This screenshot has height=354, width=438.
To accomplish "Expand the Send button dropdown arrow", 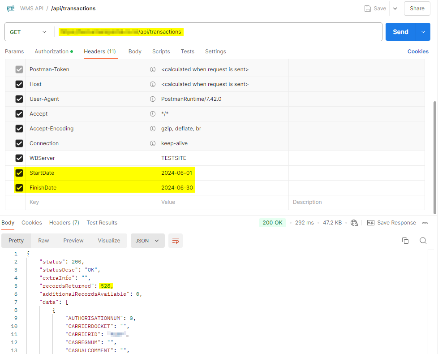I will [423, 32].
